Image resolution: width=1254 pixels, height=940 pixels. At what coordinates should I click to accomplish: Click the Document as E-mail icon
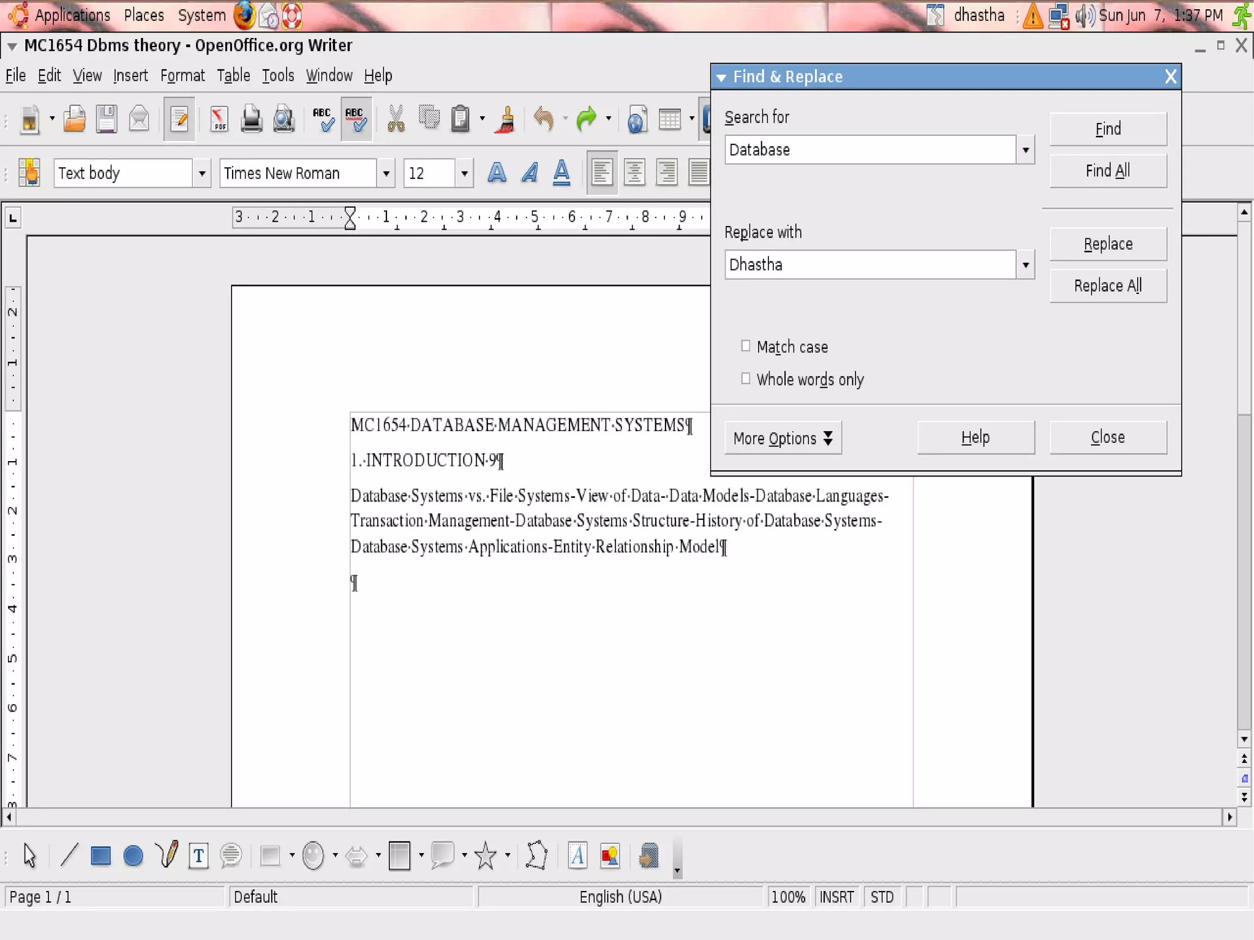(x=139, y=119)
